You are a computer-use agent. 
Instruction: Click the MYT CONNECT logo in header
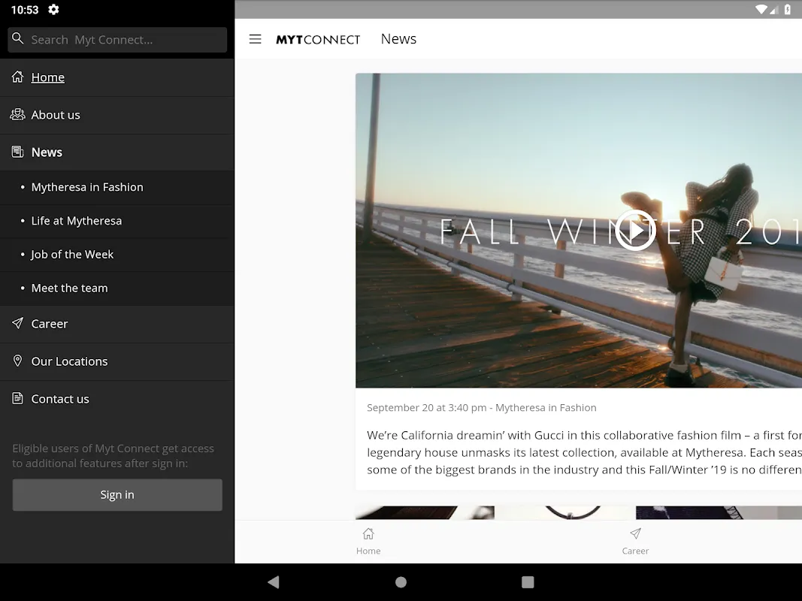pyautogui.click(x=318, y=40)
